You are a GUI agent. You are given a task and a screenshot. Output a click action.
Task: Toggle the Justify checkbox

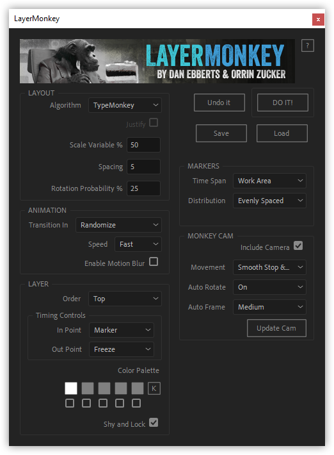coord(154,123)
